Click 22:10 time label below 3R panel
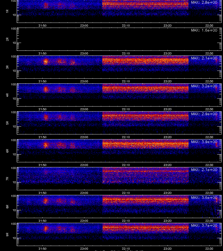This screenshot has height=251, width=223. [x=126, y=81]
